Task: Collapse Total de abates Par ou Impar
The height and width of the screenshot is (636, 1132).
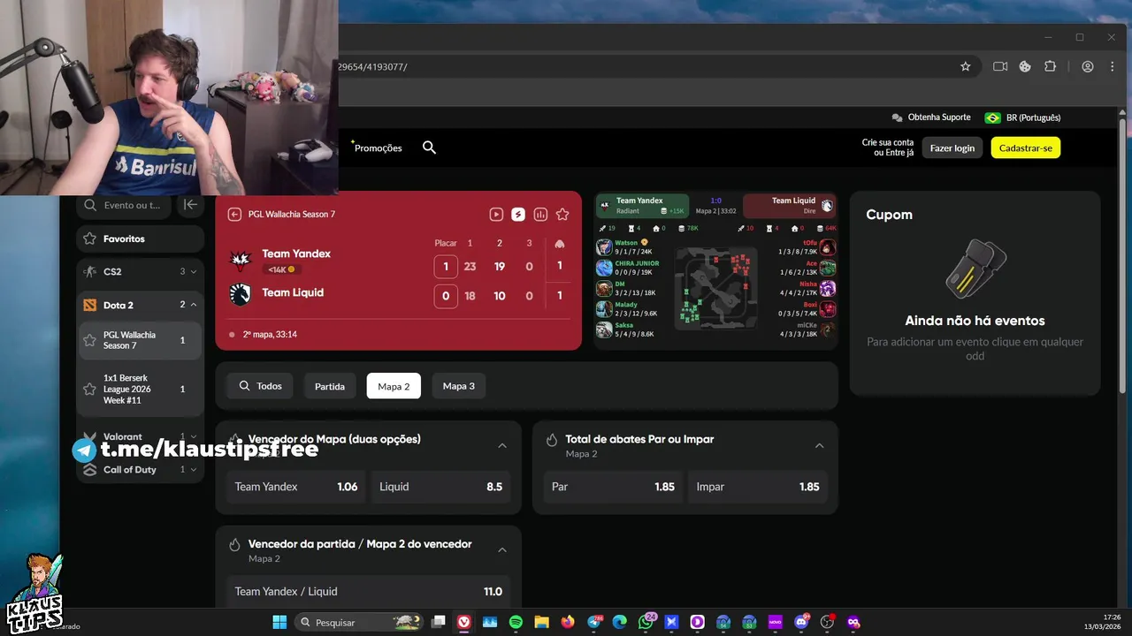Action: (x=819, y=445)
